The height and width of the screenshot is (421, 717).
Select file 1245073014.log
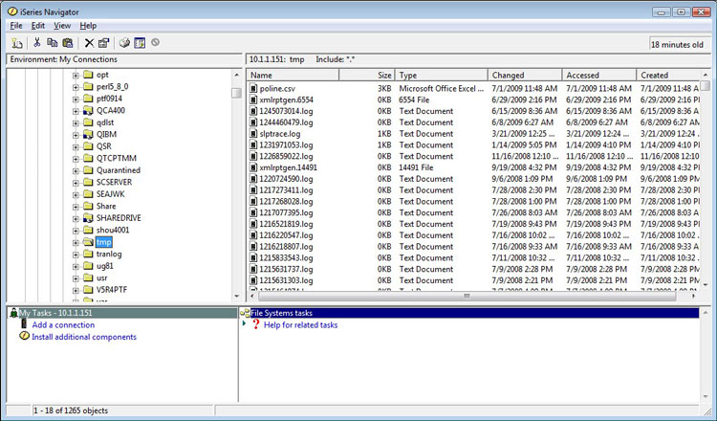pos(286,111)
